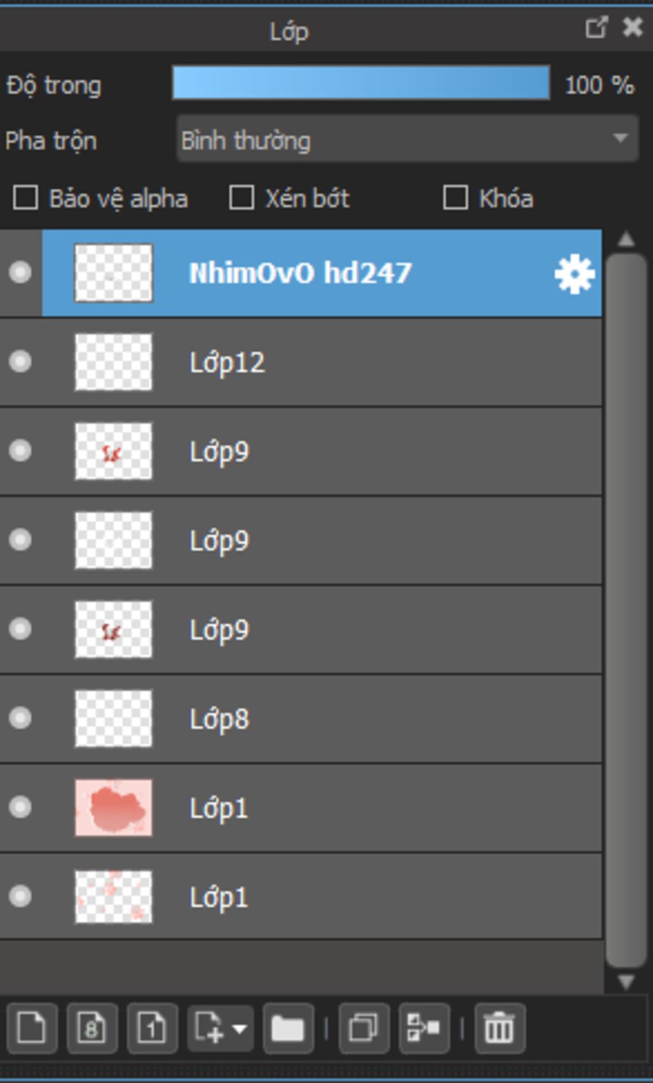The image size is (653, 1083).
Task: Open settings gear for NhimOvO hd247 layer
Action: (575, 273)
